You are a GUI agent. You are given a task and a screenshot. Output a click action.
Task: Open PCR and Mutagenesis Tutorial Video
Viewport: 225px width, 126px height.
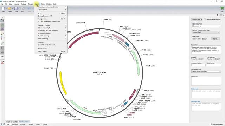51,21
